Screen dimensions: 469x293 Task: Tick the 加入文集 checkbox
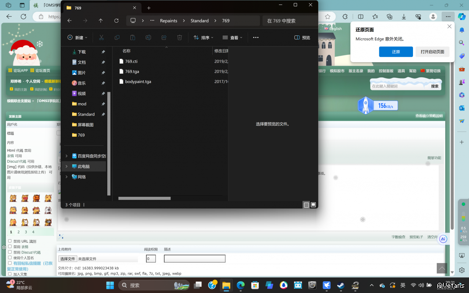click(10, 274)
